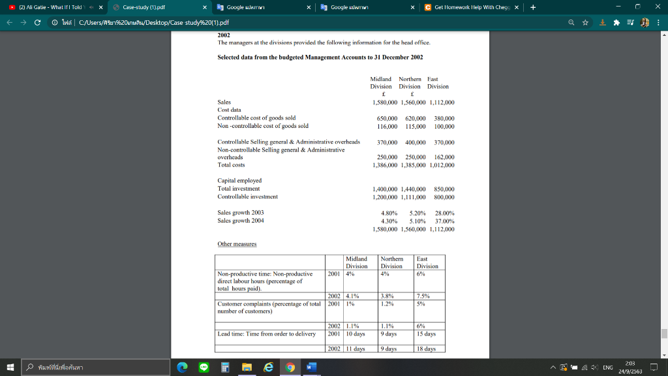Open the file info icon in address bar
This screenshot has width=668, height=376.
tap(54, 21)
